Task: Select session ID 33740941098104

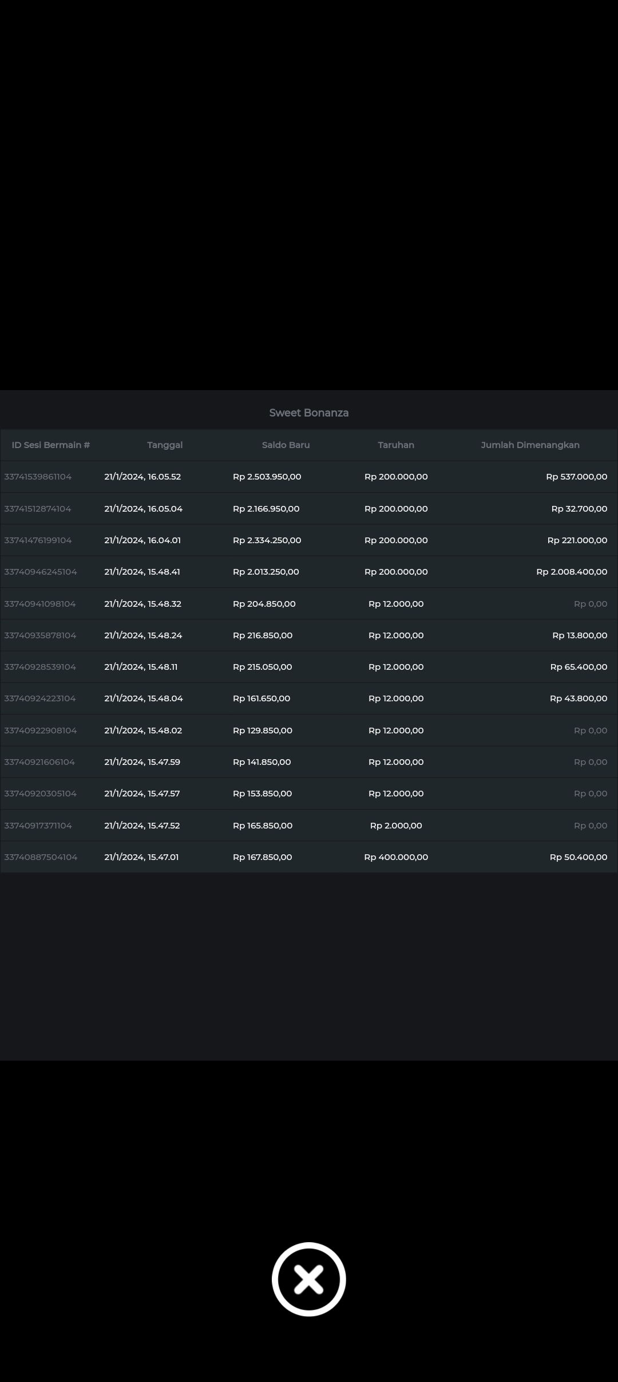Action: click(x=39, y=604)
